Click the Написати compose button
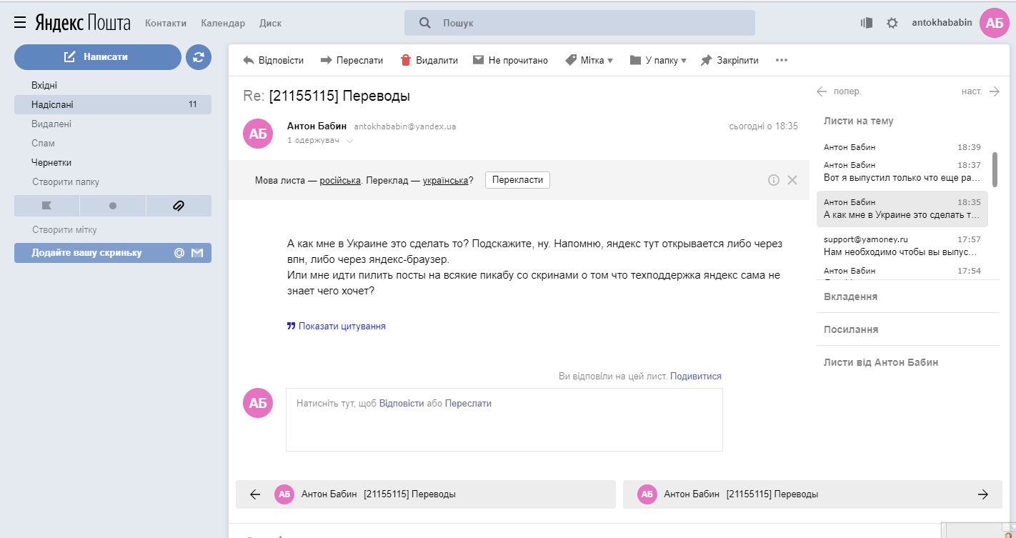Screen dimensions: 1016x538 pos(98,57)
